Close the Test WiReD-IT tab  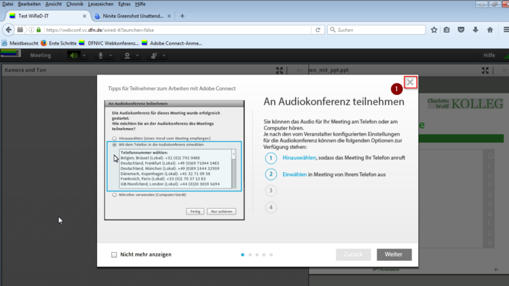pos(84,16)
